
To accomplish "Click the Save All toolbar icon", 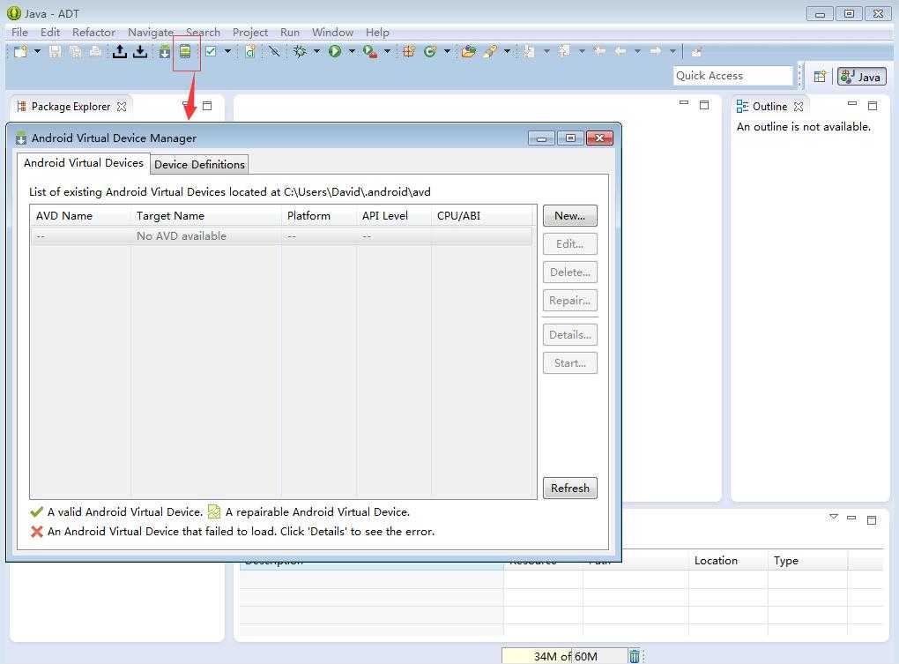I will tap(75, 52).
